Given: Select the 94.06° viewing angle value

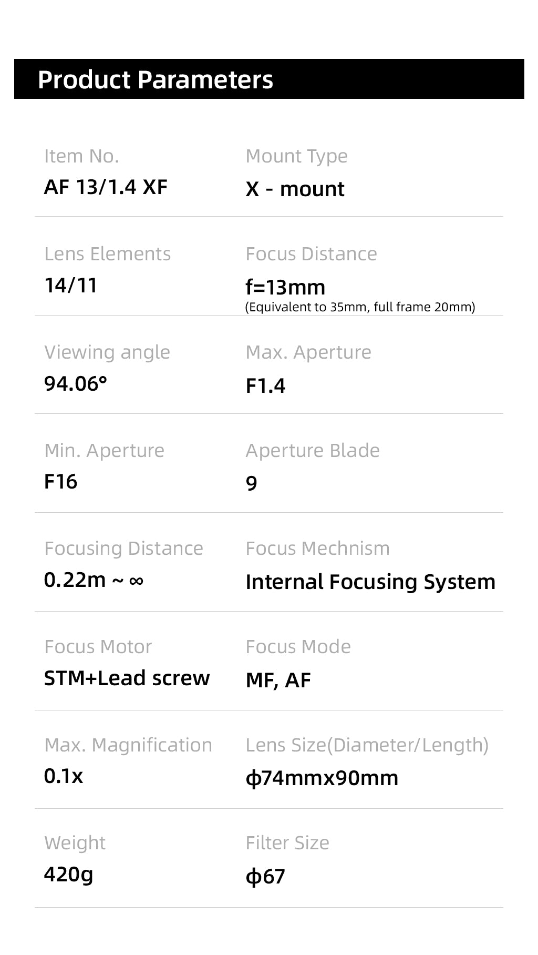Looking at the screenshot, I should (x=76, y=384).
